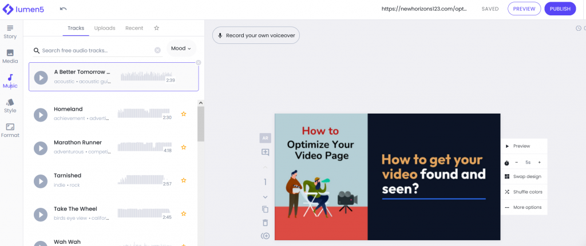Add a new scene below
Screen dimensions: 586x246
266,236
